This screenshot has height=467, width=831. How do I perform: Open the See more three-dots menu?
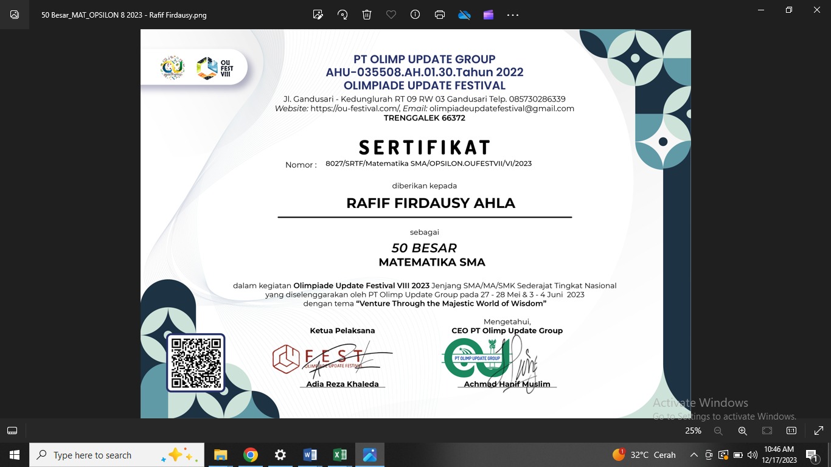[x=513, y=15]
